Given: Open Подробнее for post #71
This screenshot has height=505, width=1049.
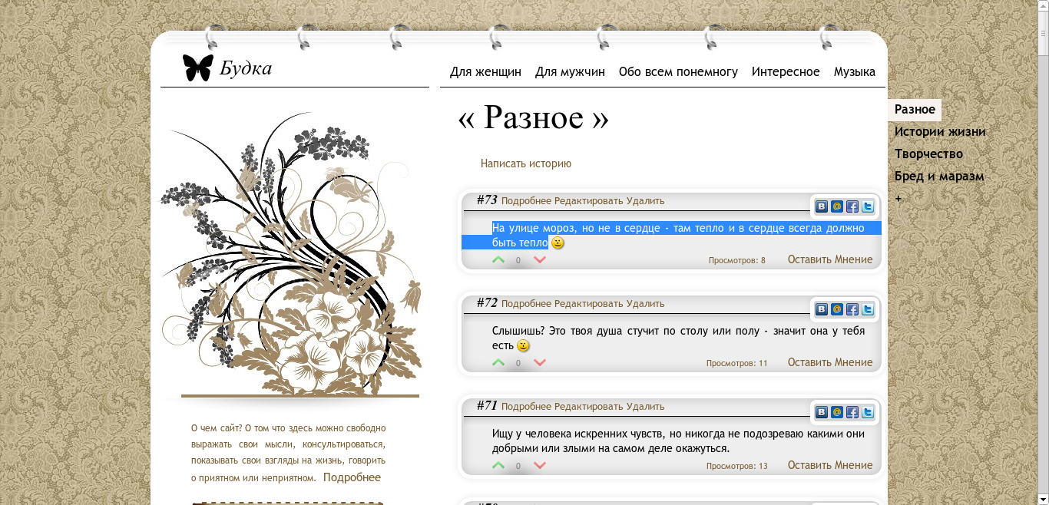Looking at the screenshot, I should tap(527, 407).
